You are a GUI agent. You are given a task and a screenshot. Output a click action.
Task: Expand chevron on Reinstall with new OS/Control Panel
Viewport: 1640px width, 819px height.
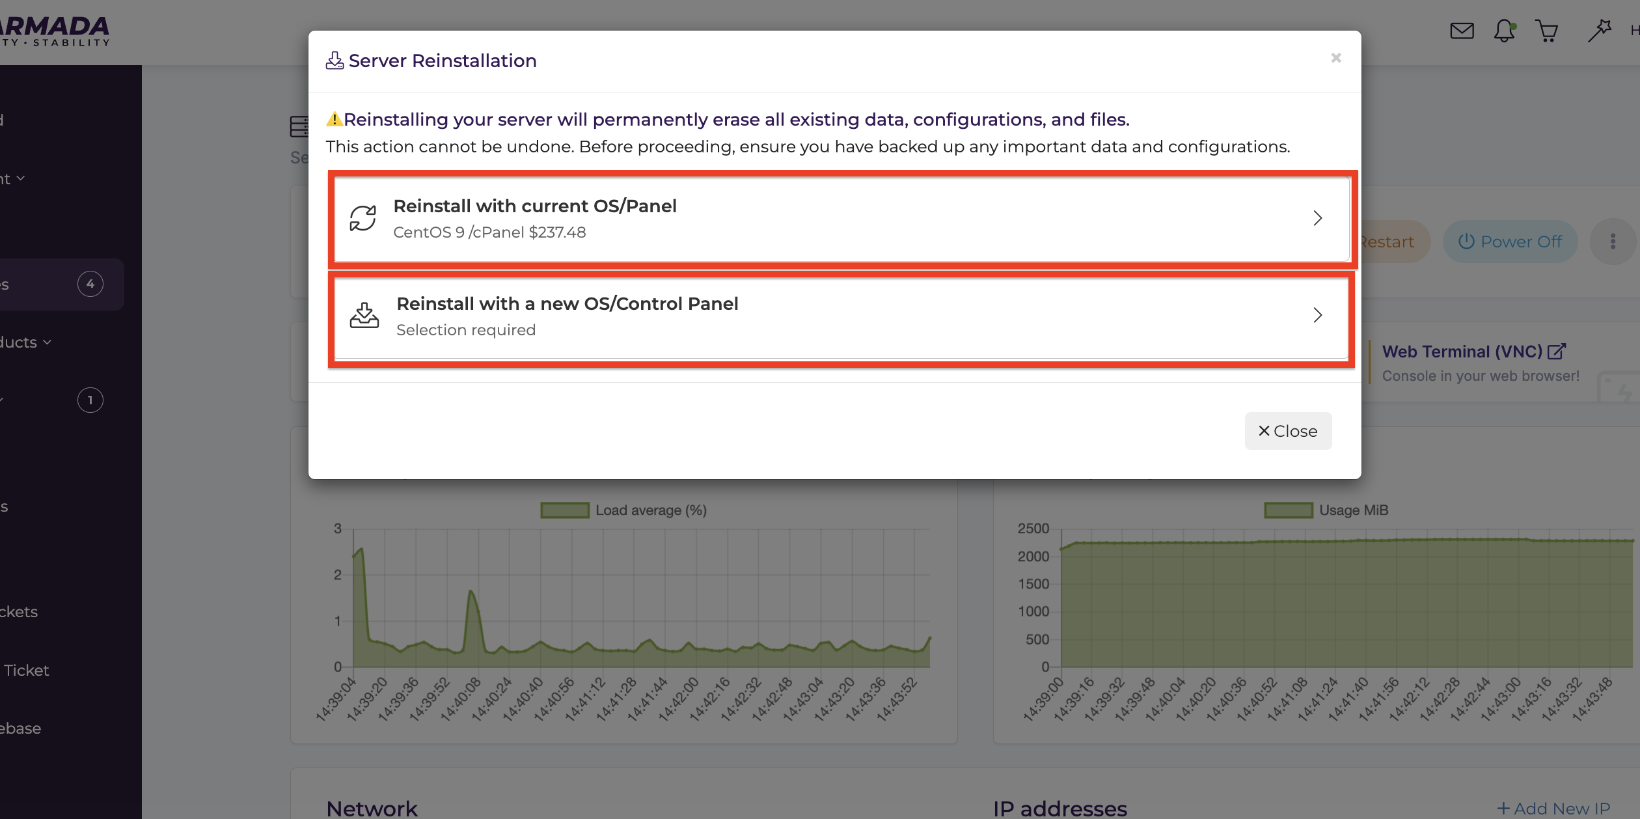click(1318, 315)
